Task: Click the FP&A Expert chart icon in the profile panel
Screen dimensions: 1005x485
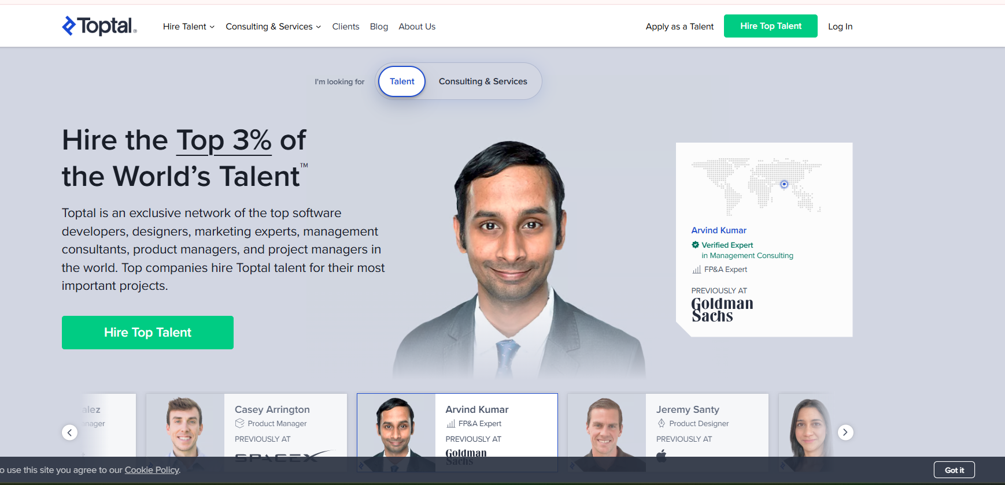Action: [697, 270]
